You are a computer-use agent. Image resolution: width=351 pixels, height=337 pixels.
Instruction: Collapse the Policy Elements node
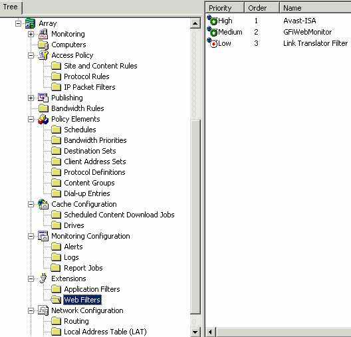coord(31,119)
